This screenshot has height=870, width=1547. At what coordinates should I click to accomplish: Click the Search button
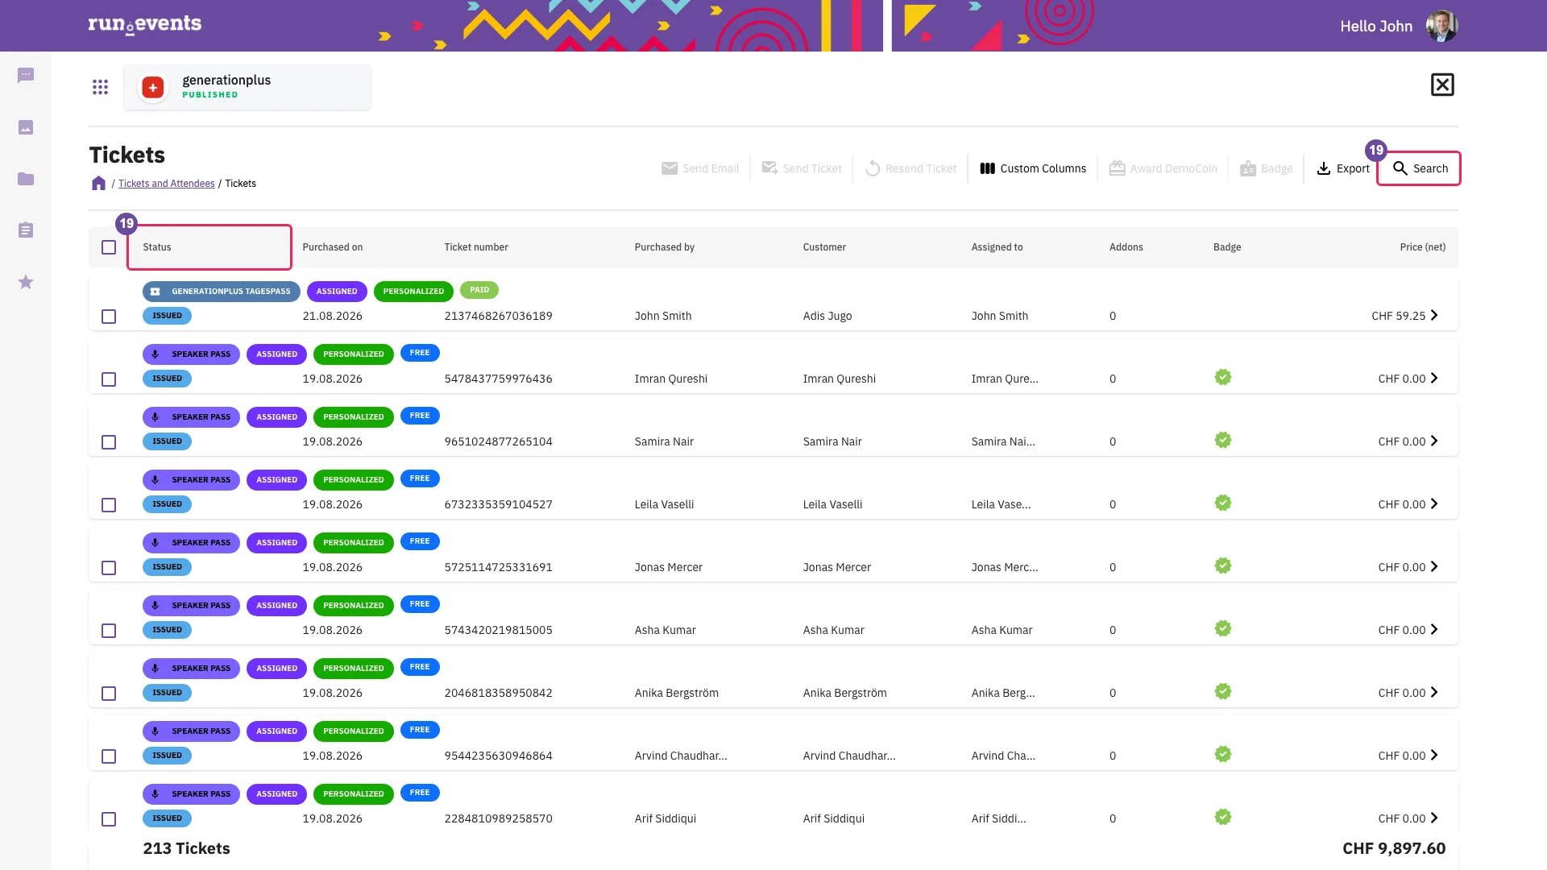pyautogui.click(x=1419, y=168)
